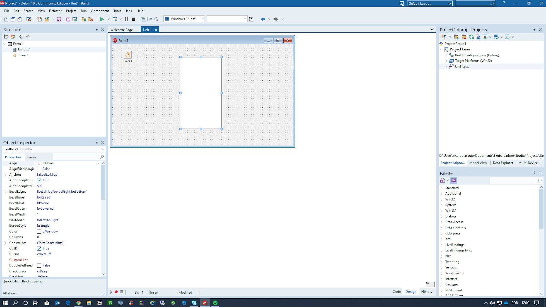This screenshot has height=307, width=546.
Task: Open the File menu
Action: [7, 11]
